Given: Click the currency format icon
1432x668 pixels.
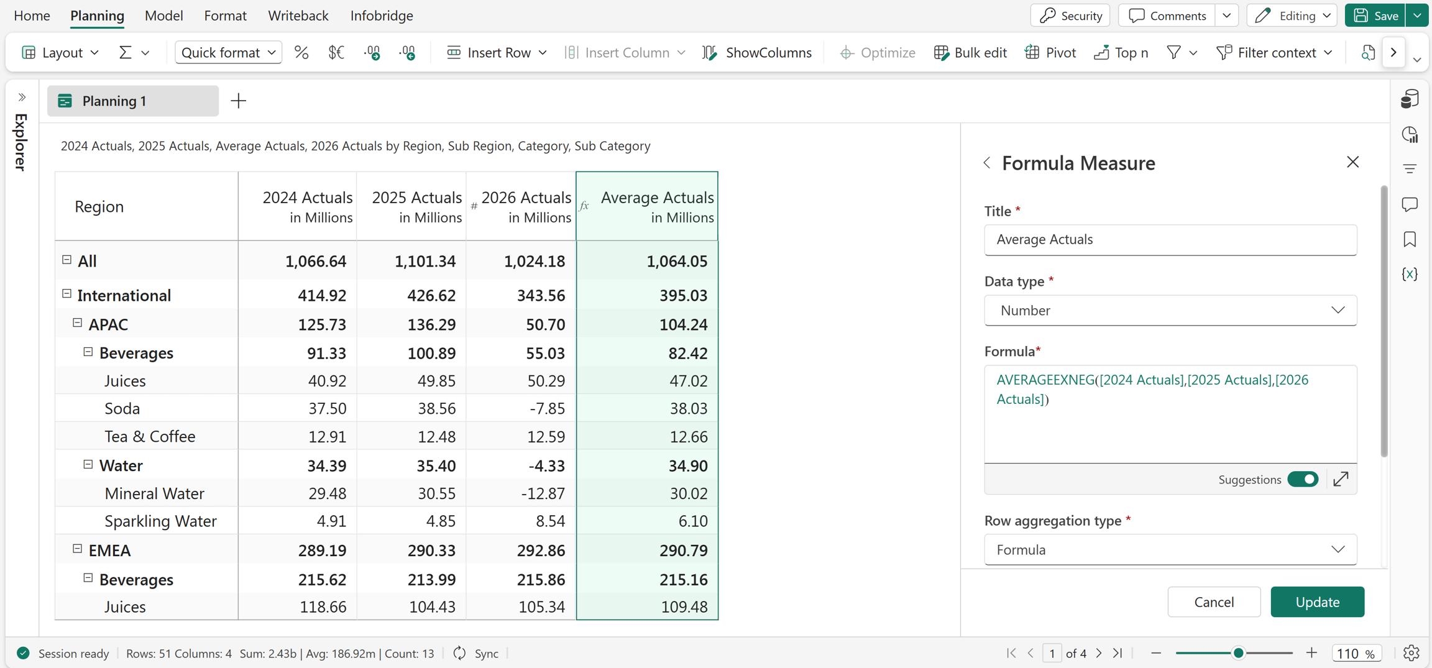Looking at the screenshot, I should (336, 53).
